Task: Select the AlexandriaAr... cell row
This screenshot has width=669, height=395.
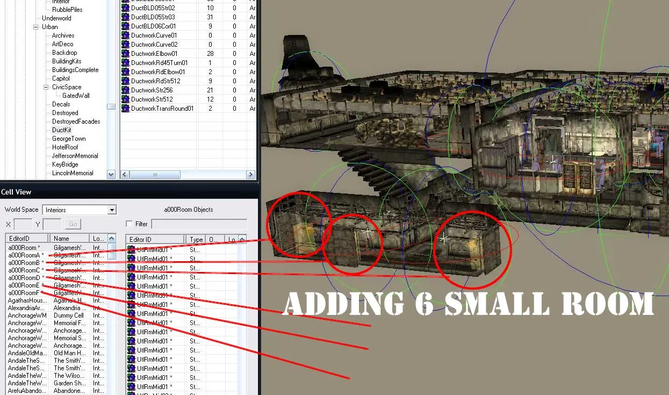Action: 56,308
